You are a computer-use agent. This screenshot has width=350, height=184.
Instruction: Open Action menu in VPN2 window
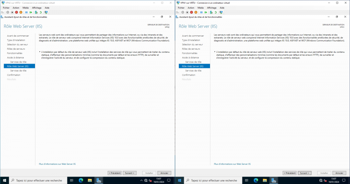(x=16, y=8)
